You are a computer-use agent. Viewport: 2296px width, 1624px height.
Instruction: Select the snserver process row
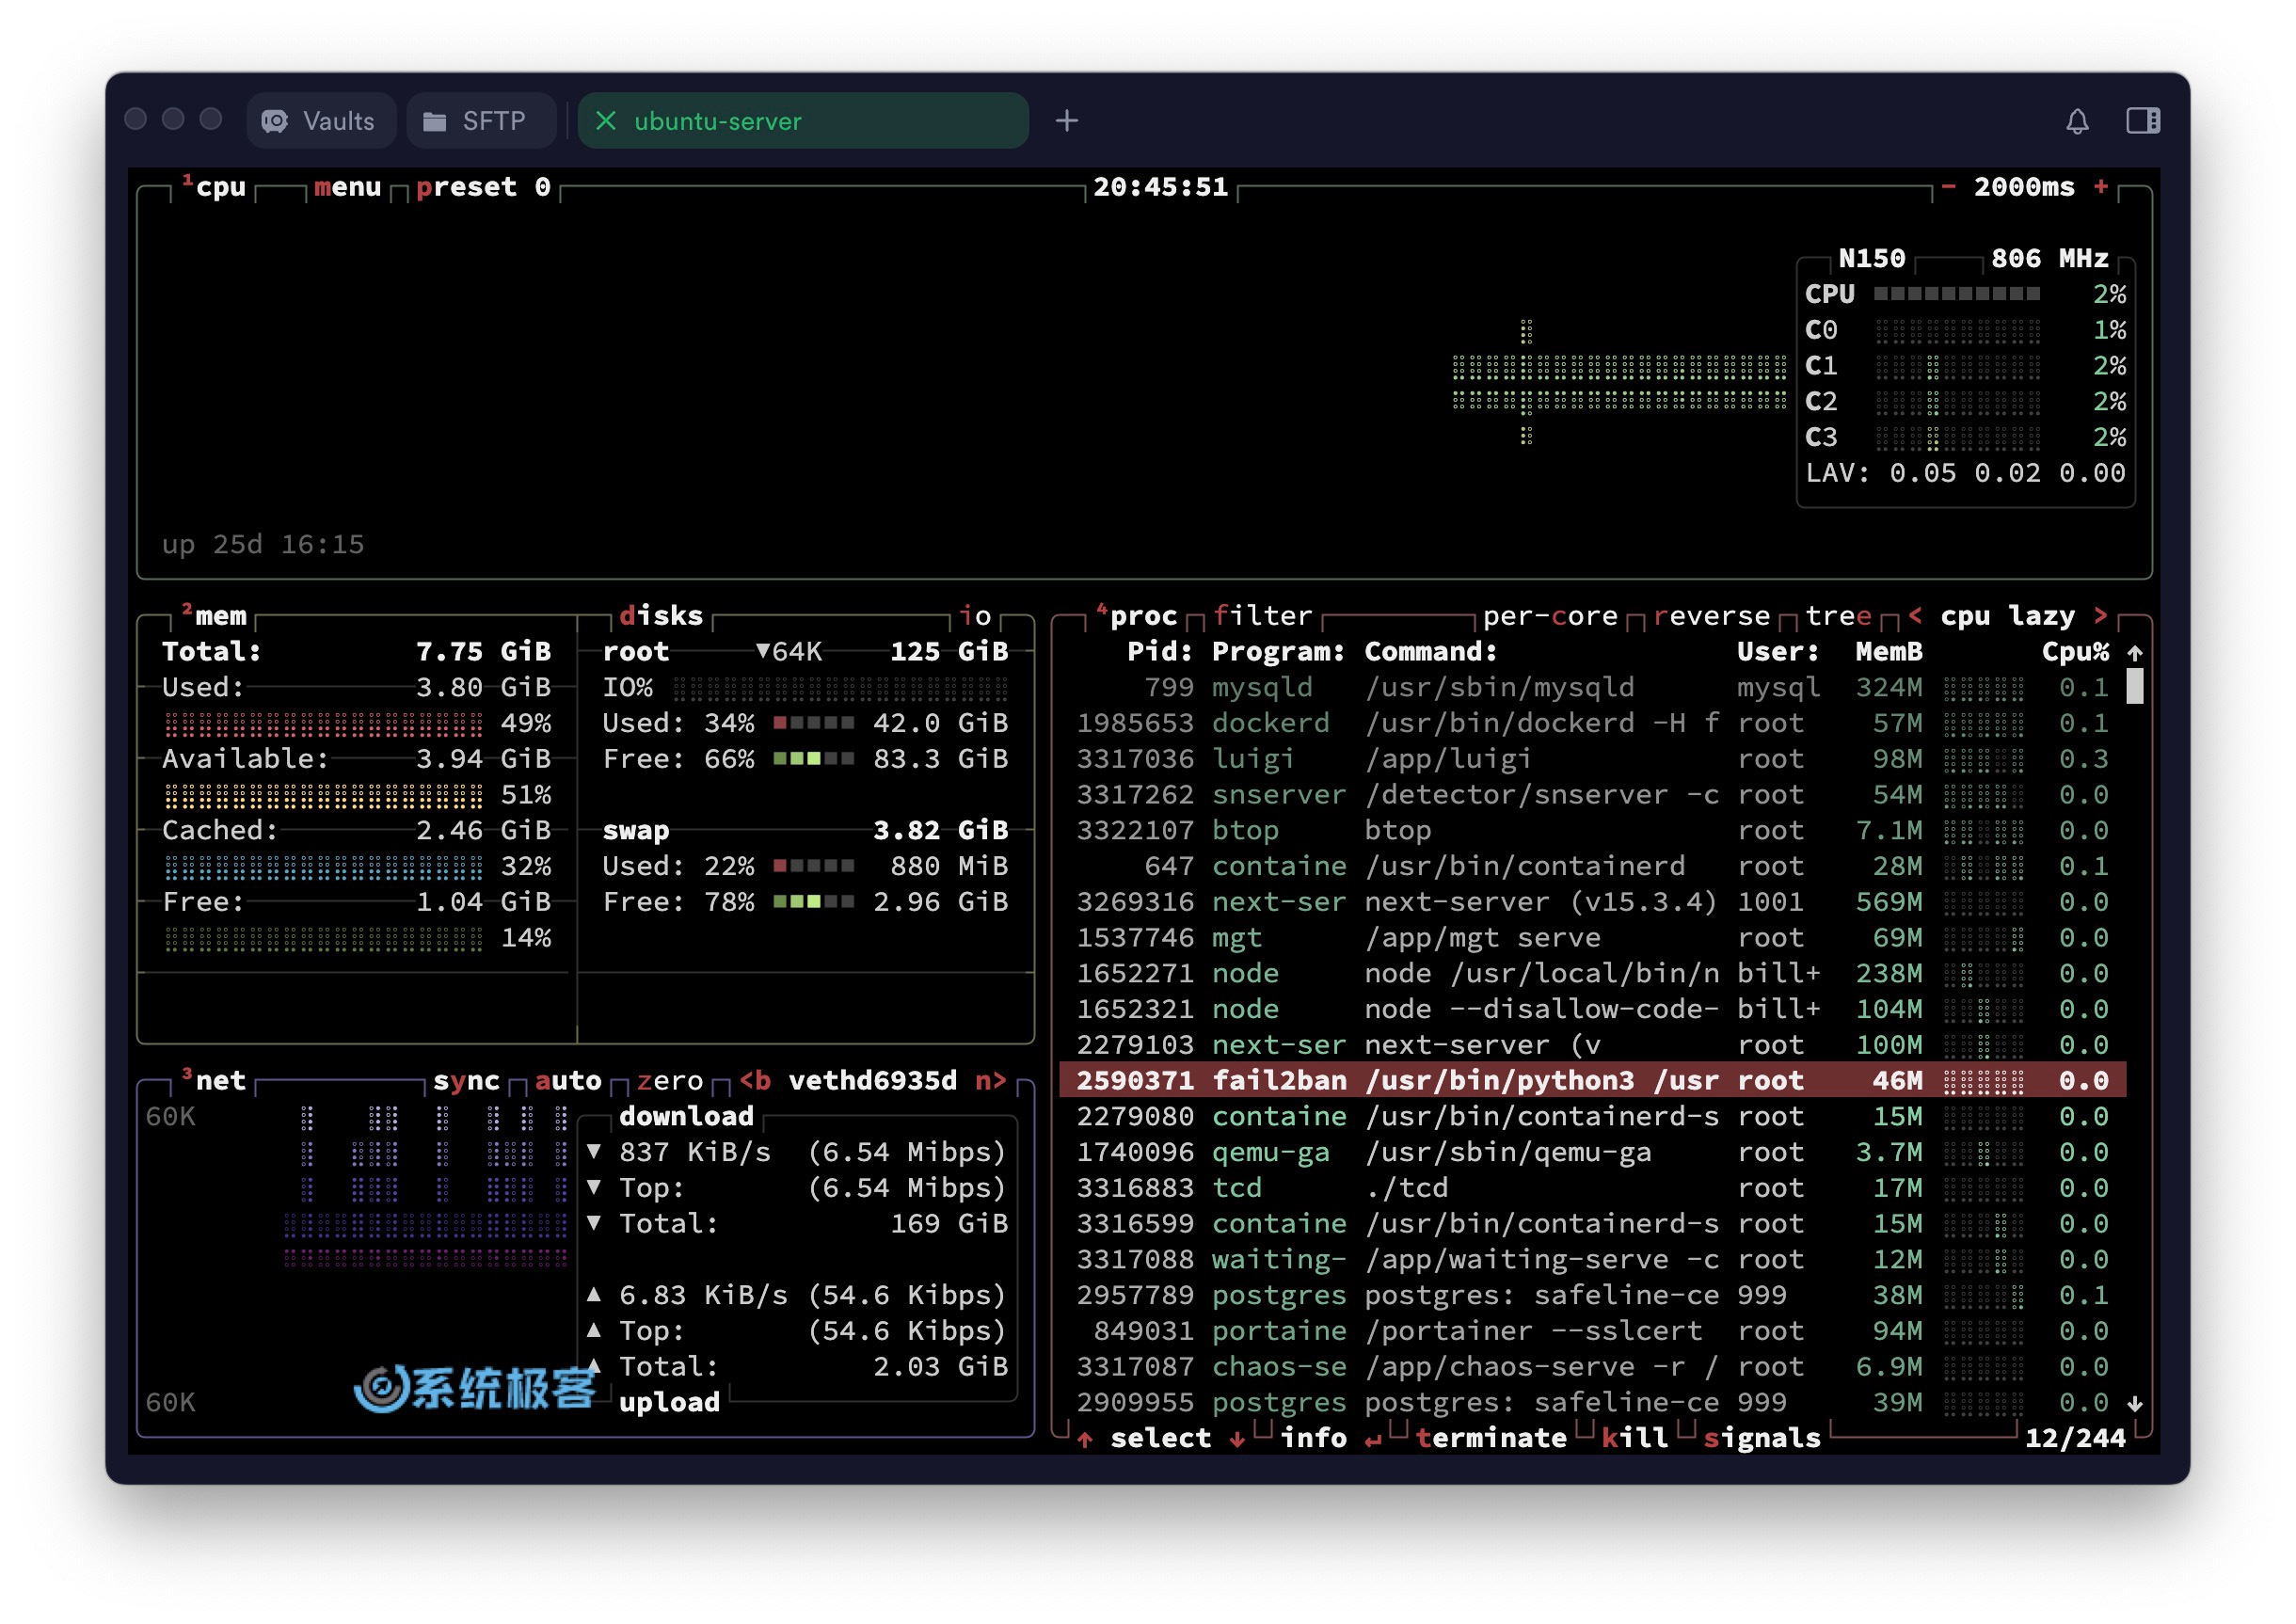pyautogui.click(x=1592, y=794)
